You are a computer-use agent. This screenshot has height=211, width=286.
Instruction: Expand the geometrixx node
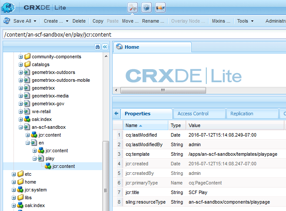[x=20, y=88]
